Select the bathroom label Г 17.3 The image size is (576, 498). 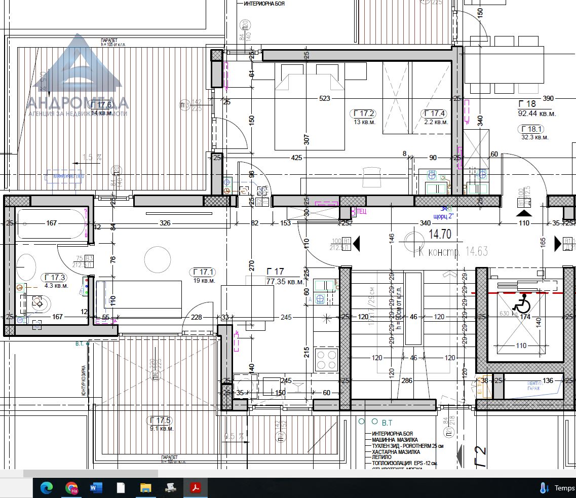click(56, 277)
